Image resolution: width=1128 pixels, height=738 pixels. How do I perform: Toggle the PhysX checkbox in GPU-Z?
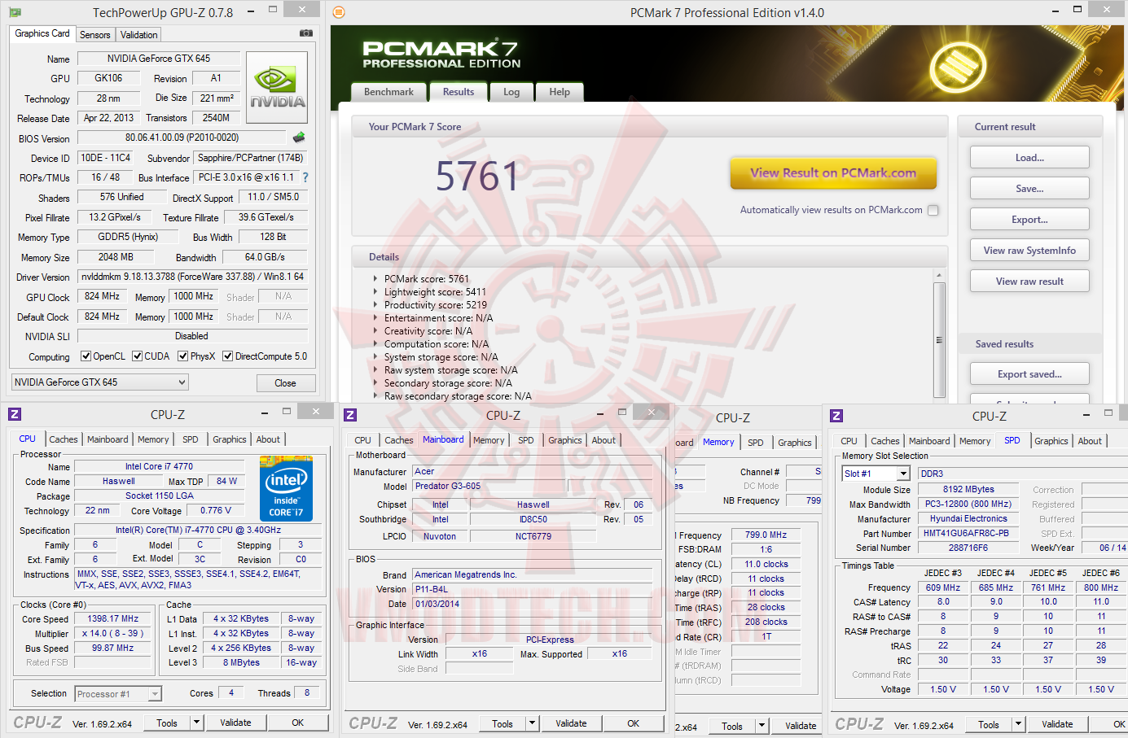(183, 356)
